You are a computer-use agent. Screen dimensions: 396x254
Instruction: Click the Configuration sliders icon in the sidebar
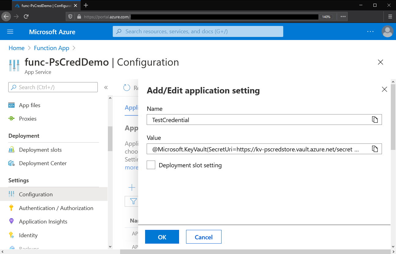tap(11, 194)
